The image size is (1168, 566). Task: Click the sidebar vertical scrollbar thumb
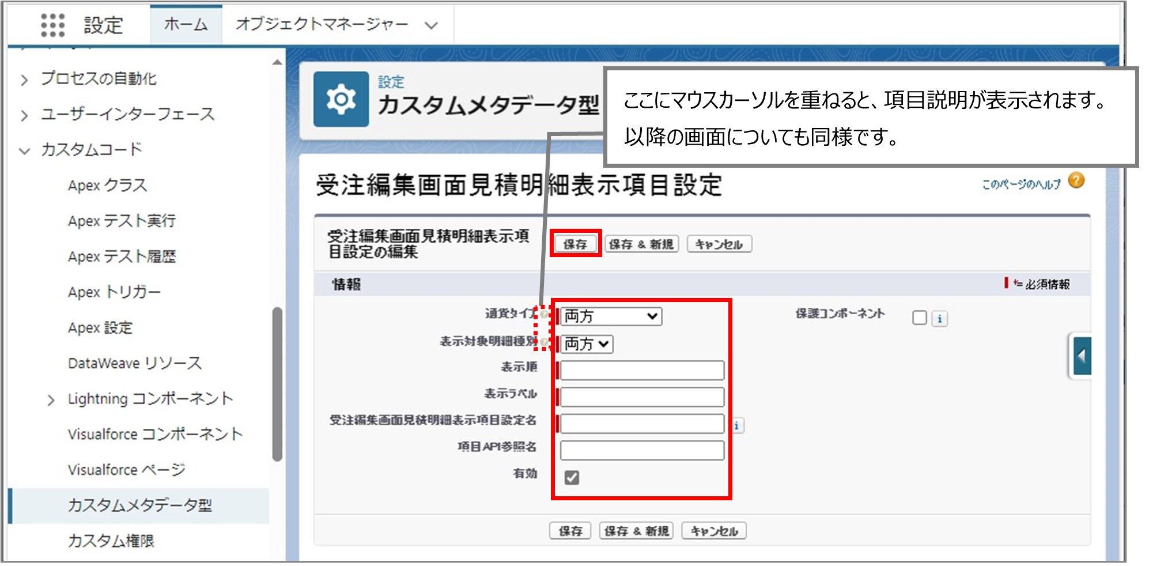click(x=277, y=384)
